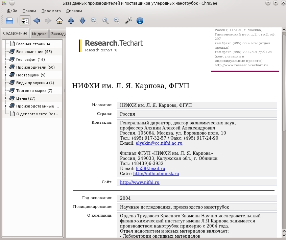Go back with the blue left arrow
The image size is (286, 240).
[37, 21]
